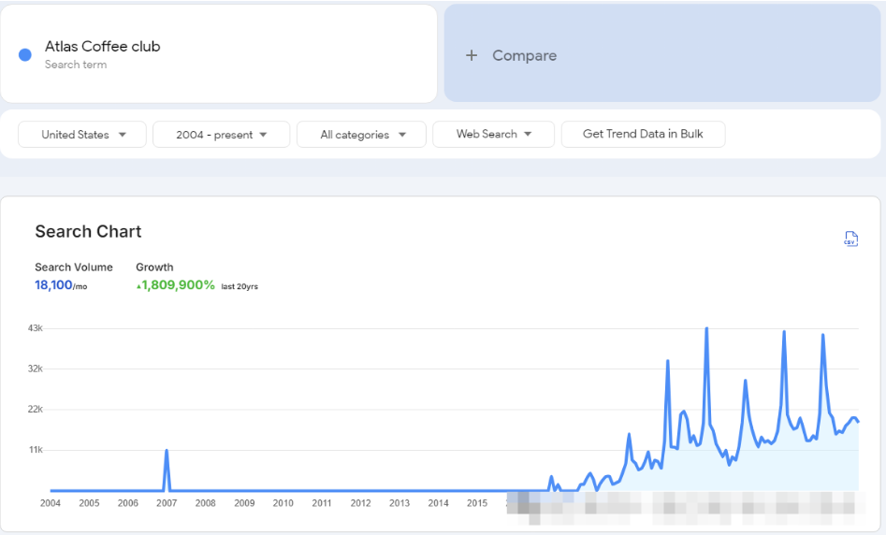Click the 1,809,900% growth figure
The height and width of the screenshot is (535, 886).
tap(178, 285)
